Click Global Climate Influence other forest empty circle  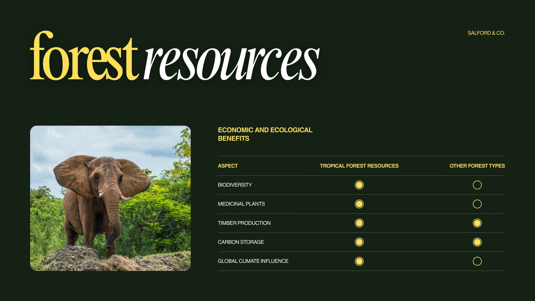coord(477,261)
